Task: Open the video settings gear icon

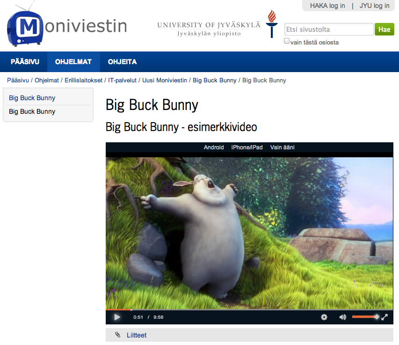Action: point(324,317)
